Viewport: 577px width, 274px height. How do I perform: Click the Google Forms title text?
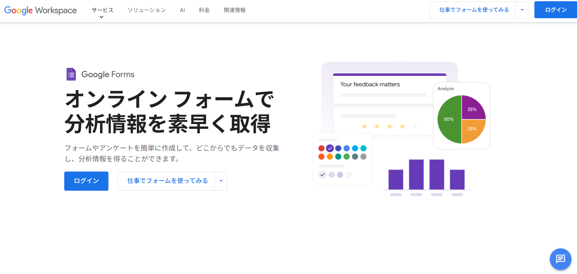click(108, 74)
